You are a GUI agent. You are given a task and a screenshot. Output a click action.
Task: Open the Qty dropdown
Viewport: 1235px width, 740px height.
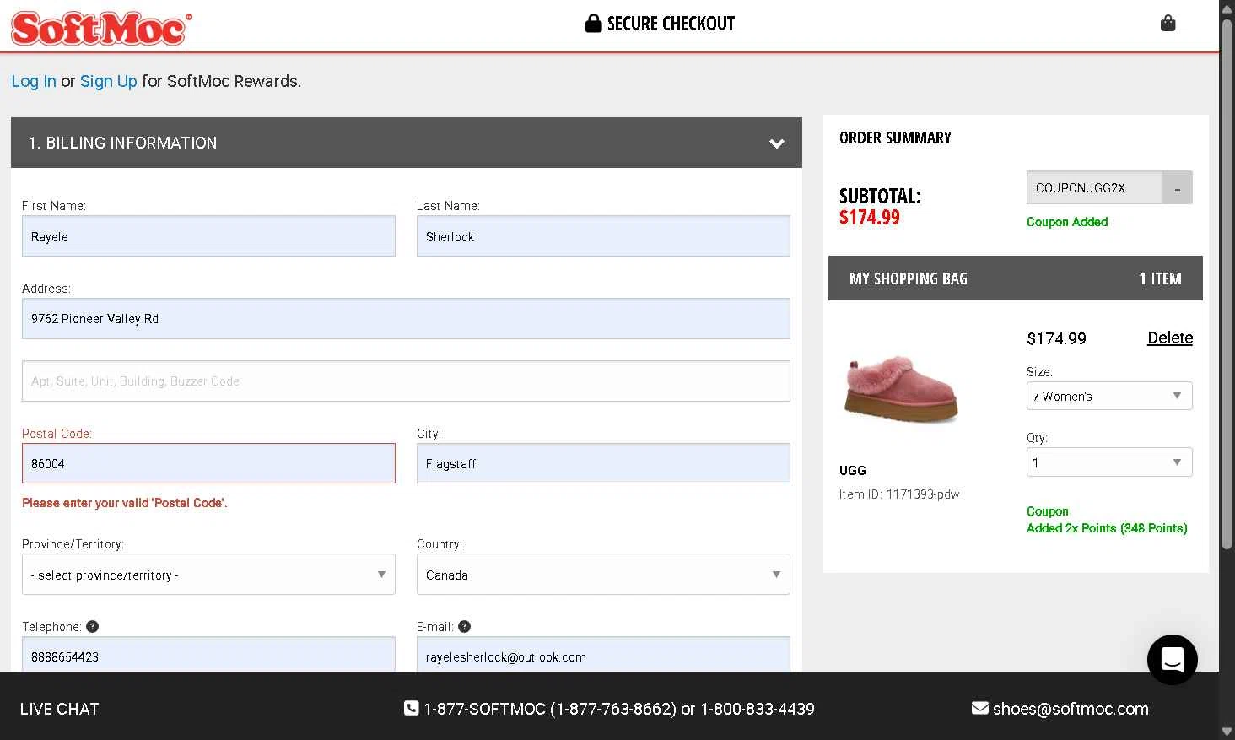[x=1109, y=462]
